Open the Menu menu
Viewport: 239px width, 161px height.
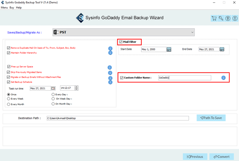click(x=4, y=8)
